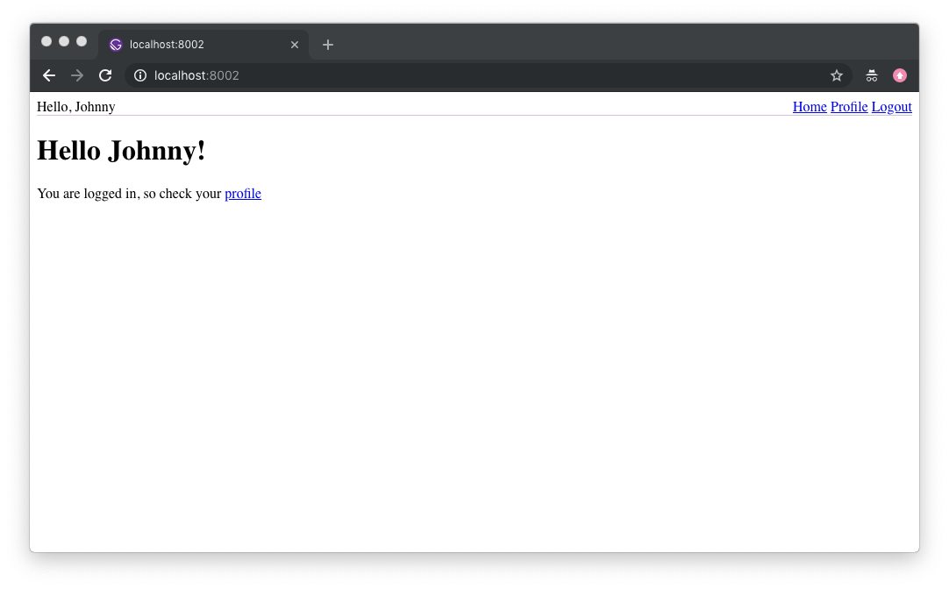This screenshot has height=589, width=949.
Task: Open the Home navigation link
Action: pyautogui.click(x=810, y=107)
